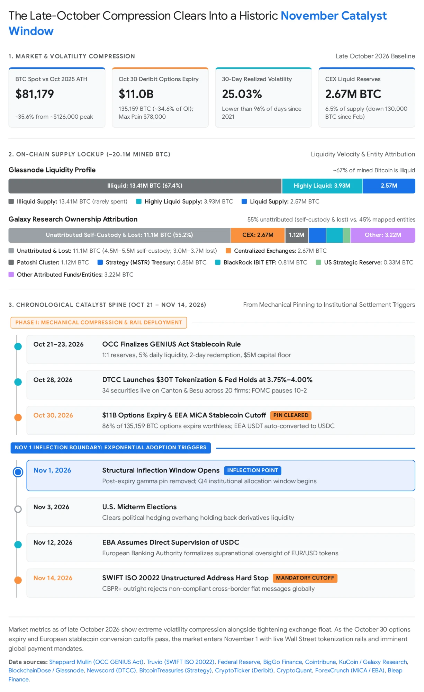This screenshot has height=692, width=424.
Task: Click the 25.03% volatility value
Action: [242, 94]
